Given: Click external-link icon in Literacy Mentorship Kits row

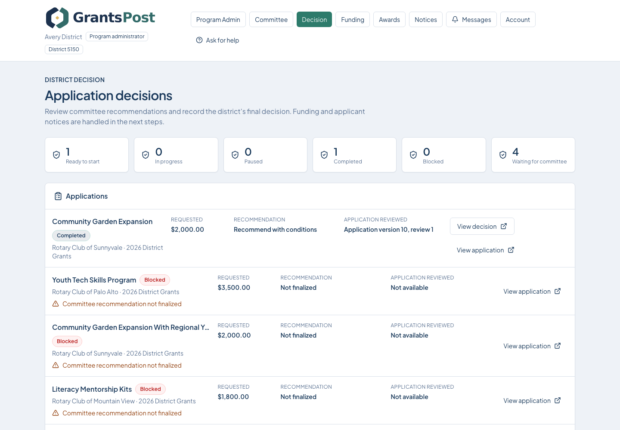Looking at the screenshot, I should click(558, 400).
